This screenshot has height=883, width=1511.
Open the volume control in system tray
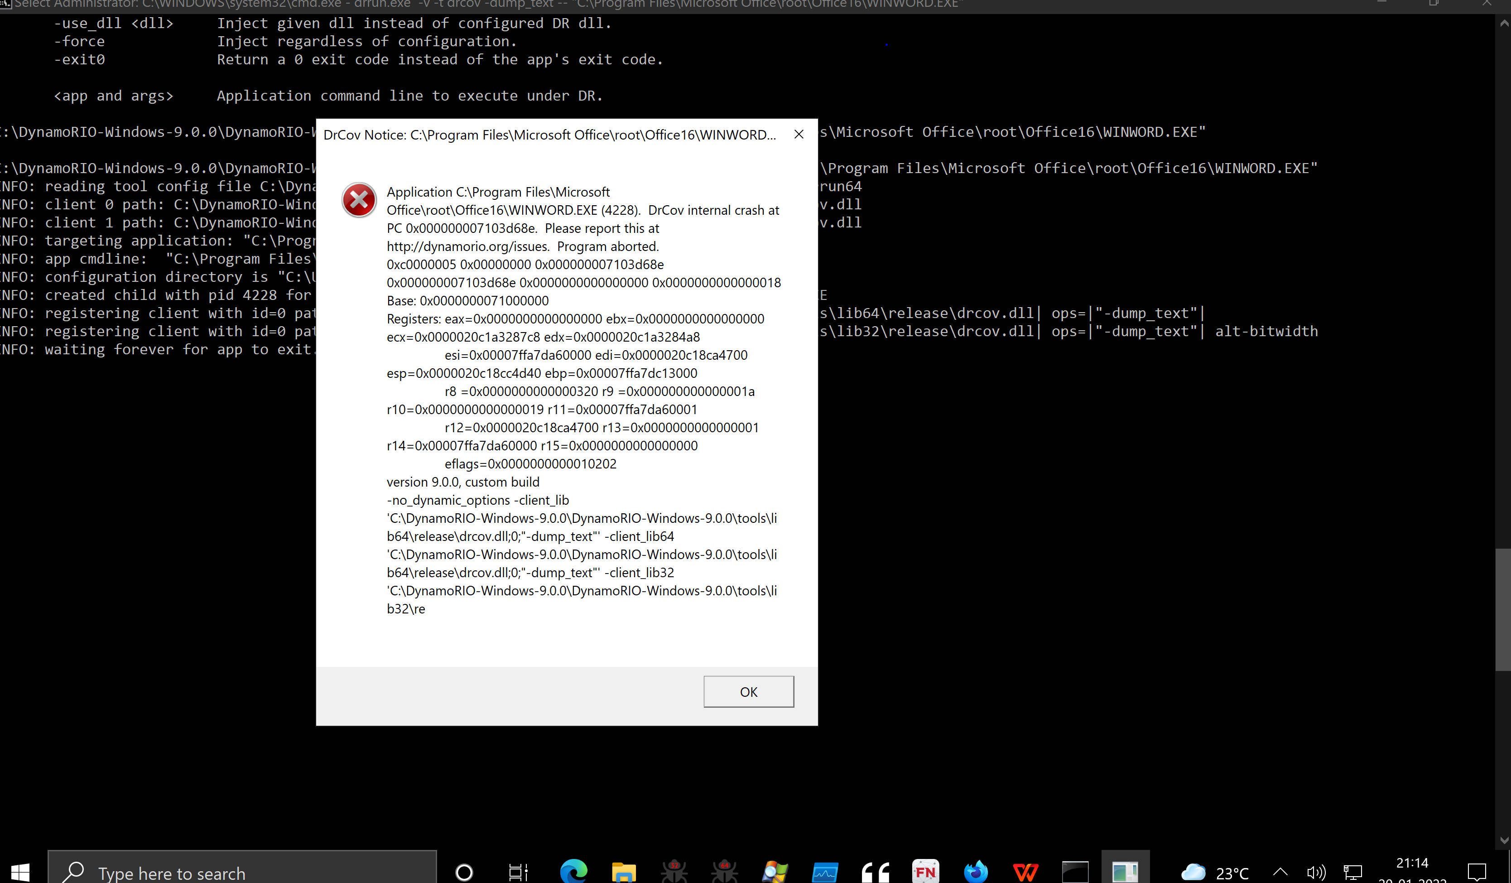[1316, 872]
